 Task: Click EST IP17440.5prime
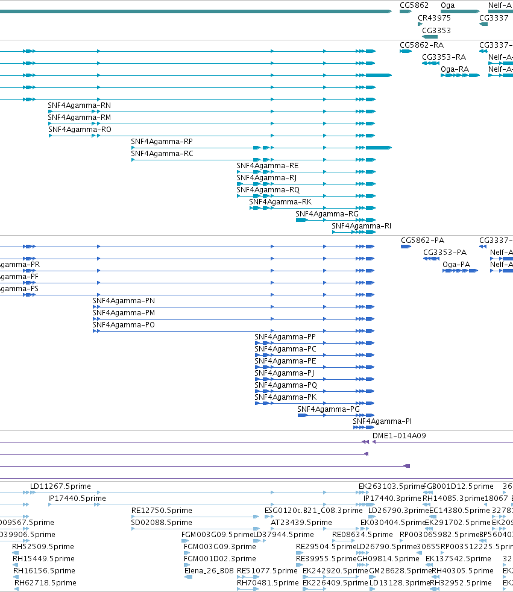point(77,499)
